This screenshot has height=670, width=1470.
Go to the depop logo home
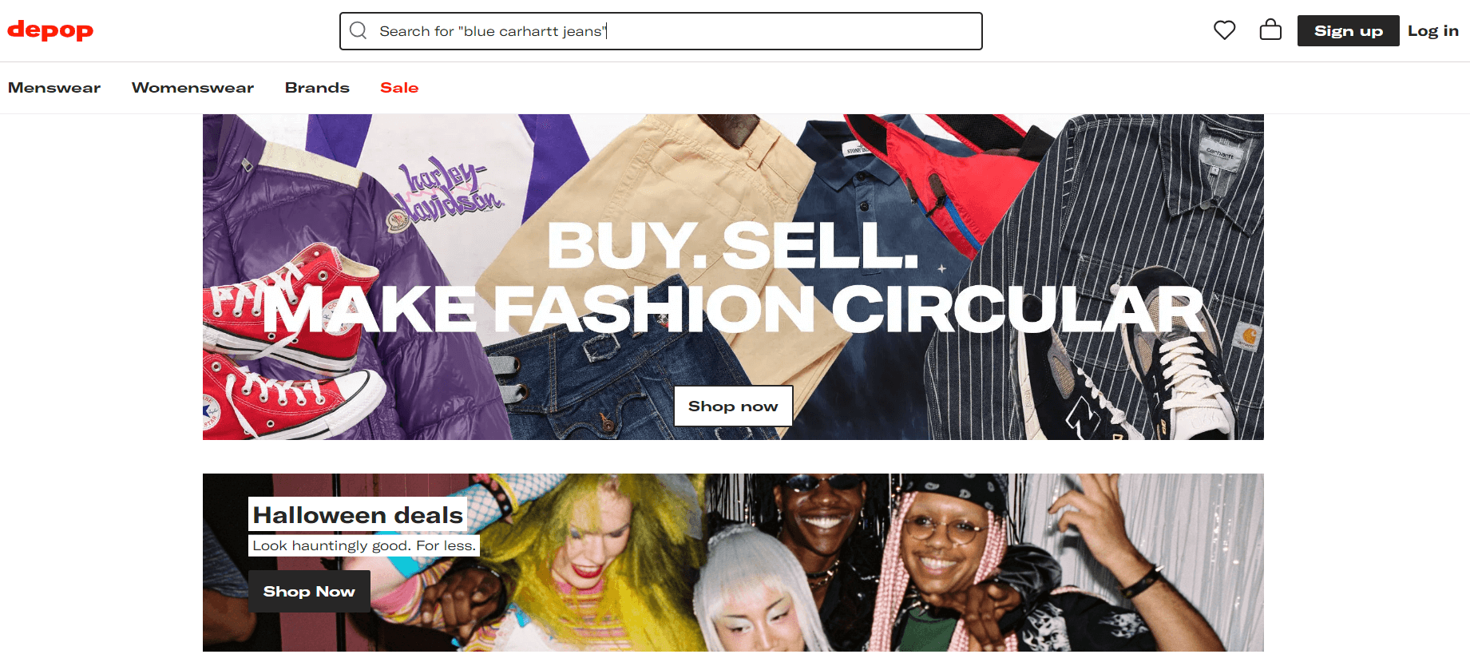coord(50,30)
